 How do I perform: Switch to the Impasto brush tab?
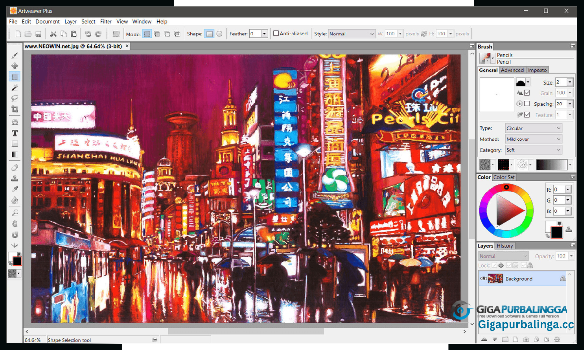(x=537, y=70)
